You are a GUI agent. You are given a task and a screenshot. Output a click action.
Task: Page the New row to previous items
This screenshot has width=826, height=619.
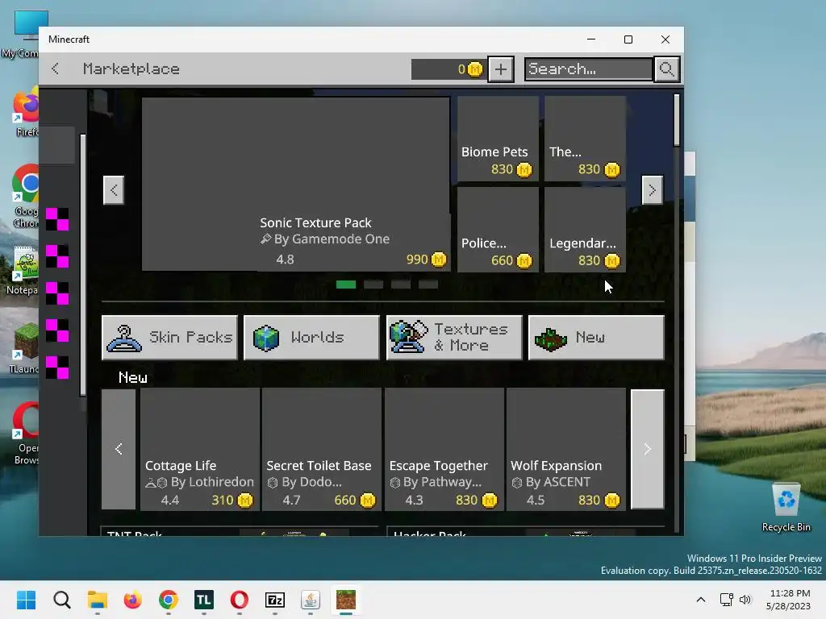[119, 449]
